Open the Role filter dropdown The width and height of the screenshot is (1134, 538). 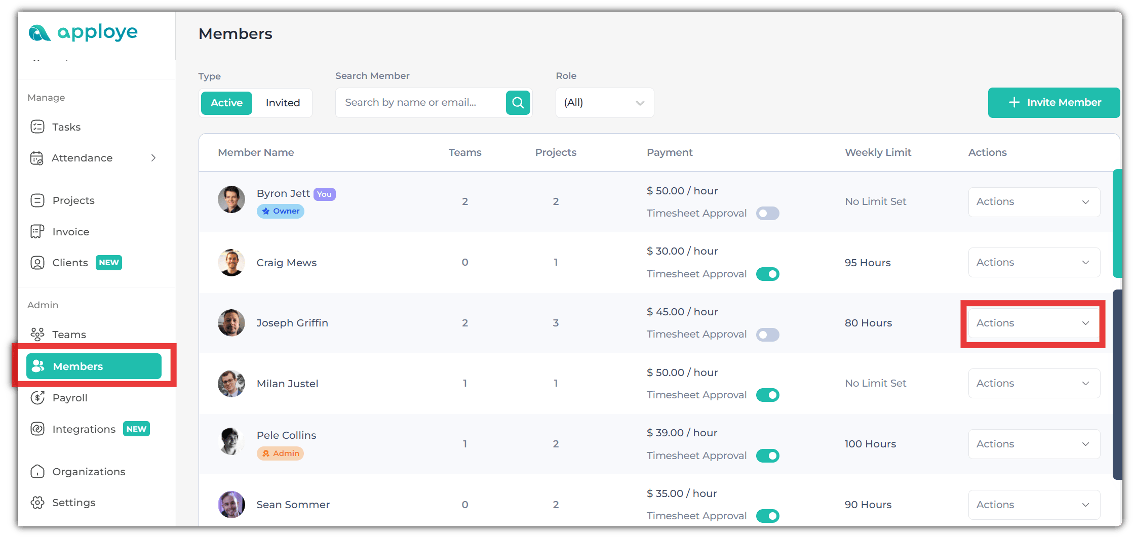point(604,103)
